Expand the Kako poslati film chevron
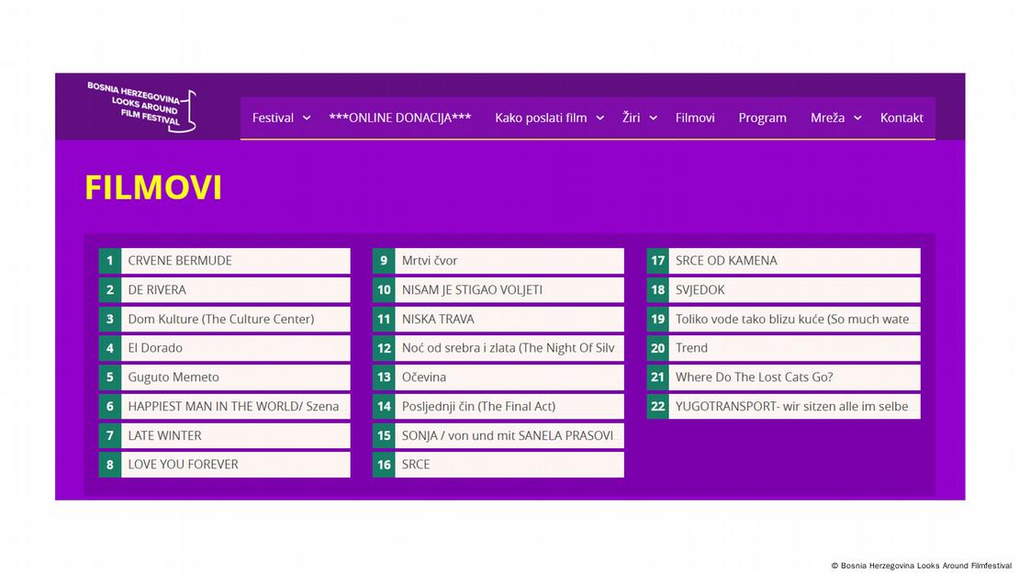Screen dimensions: 1019x573 (x=599, y=118)
